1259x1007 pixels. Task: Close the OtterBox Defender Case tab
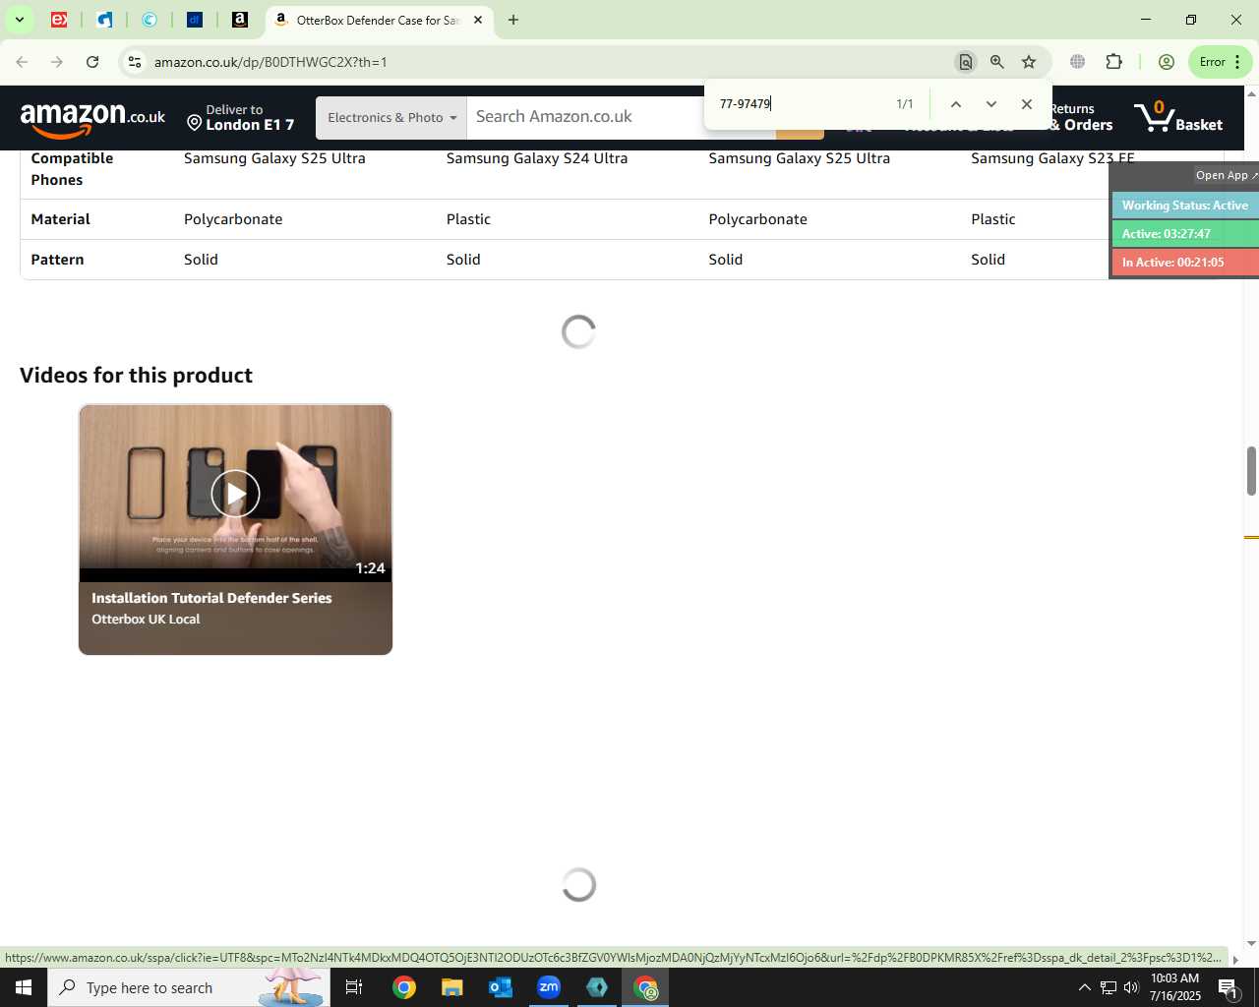(478, 20)
